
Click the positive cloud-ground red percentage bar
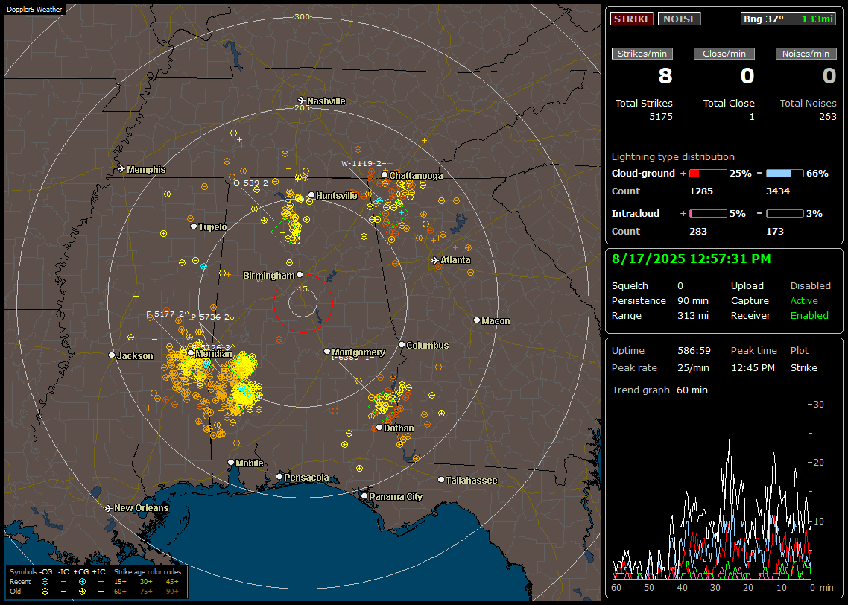(x=708, y=174)
